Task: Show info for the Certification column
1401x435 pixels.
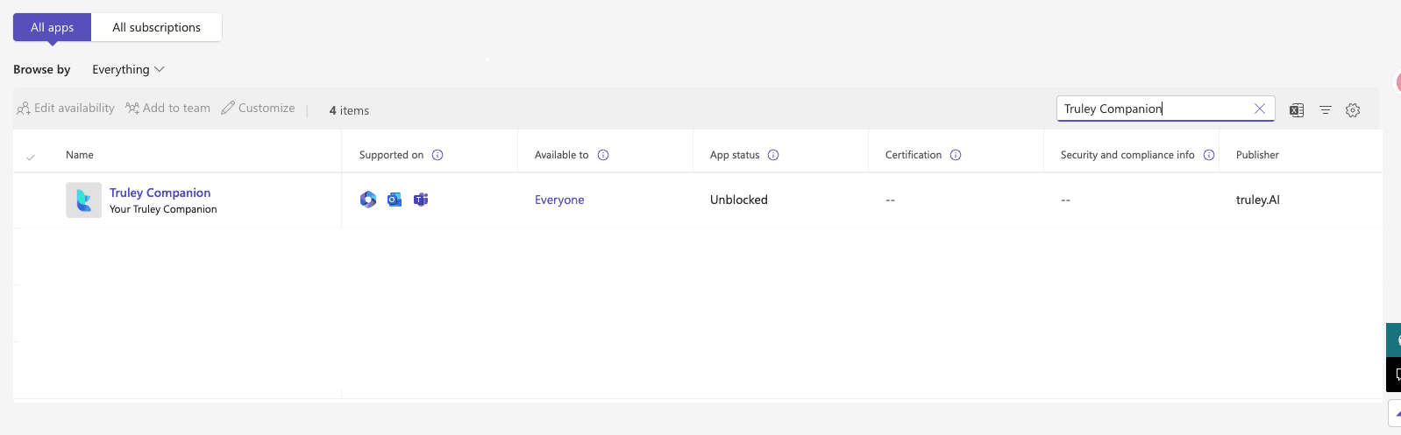Action: (956, 155)
